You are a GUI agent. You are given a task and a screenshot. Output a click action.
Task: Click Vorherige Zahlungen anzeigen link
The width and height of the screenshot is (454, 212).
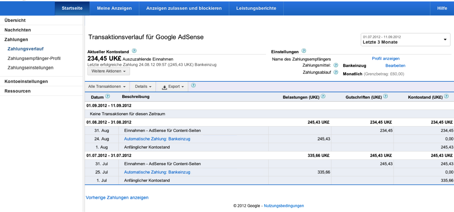point(117,197)
